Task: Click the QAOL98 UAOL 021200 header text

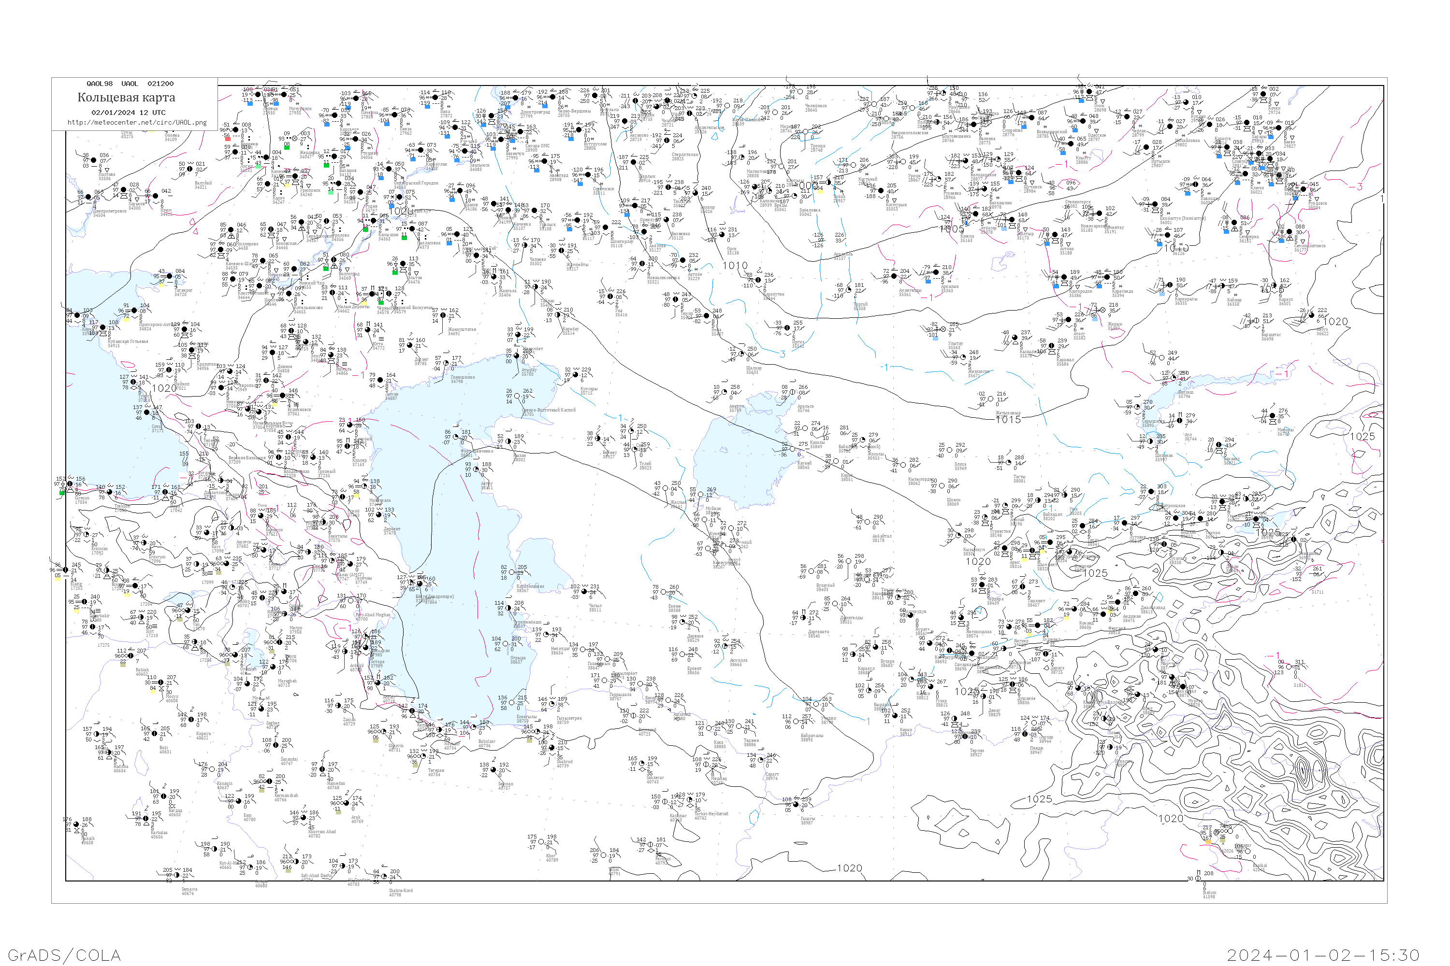Action: [x=130, y=84]
